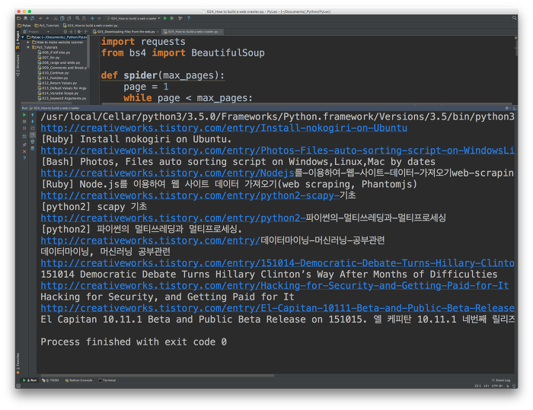Click the console horizontal scrollbar
The width and height of the screenshot is (533, 410).
pos(158,376)
